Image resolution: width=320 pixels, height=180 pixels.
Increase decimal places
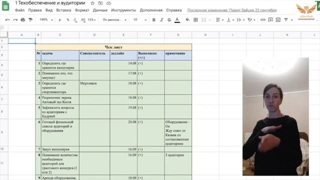point(83,20)
